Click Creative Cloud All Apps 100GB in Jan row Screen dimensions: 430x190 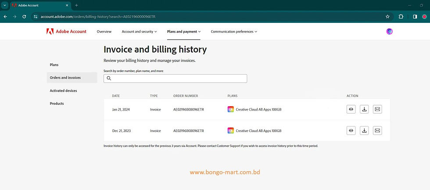[258, 109]
